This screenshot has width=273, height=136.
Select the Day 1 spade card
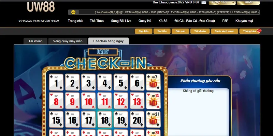[56, 82]
